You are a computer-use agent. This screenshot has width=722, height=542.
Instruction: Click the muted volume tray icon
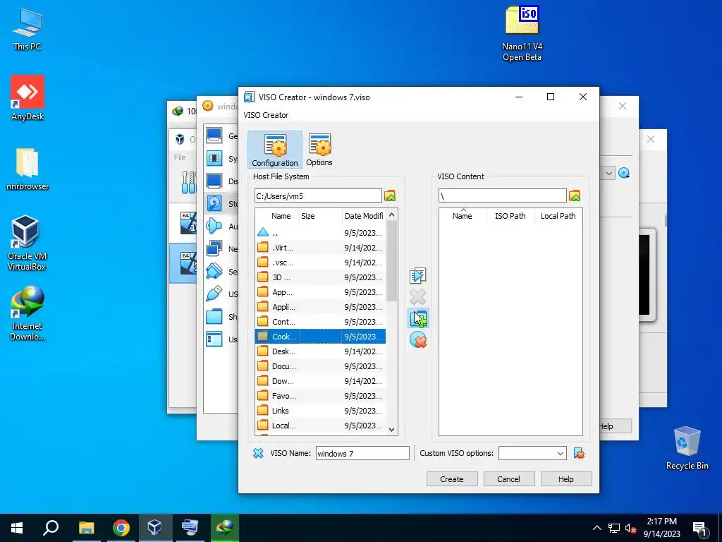pyautogui.click(x=631, y=528)
